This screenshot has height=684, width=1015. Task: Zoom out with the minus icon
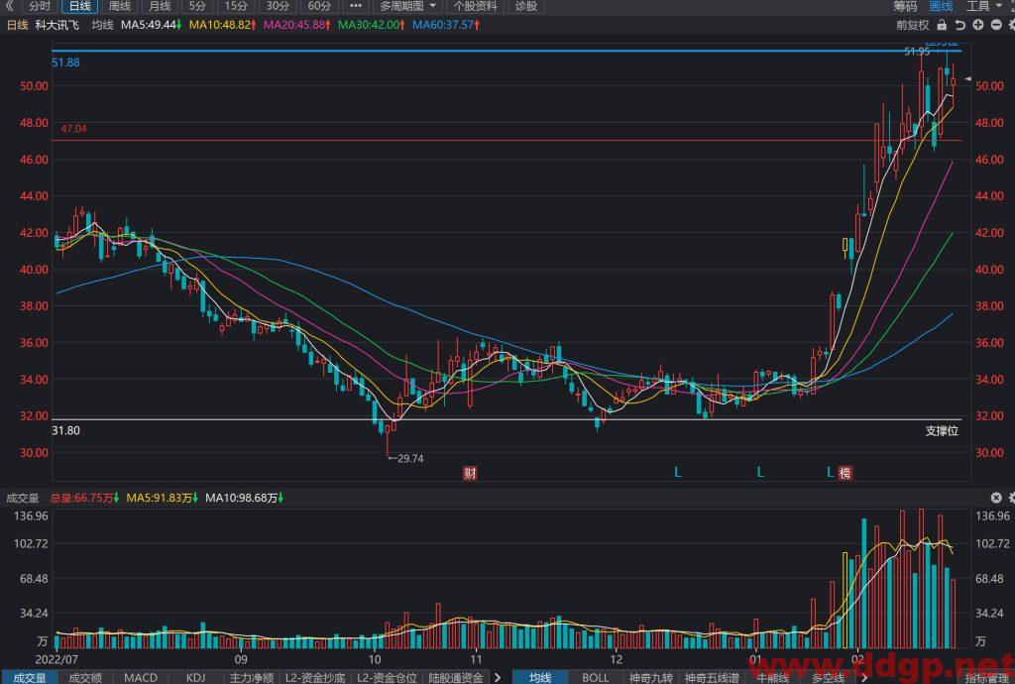click(x=996, y=25)
